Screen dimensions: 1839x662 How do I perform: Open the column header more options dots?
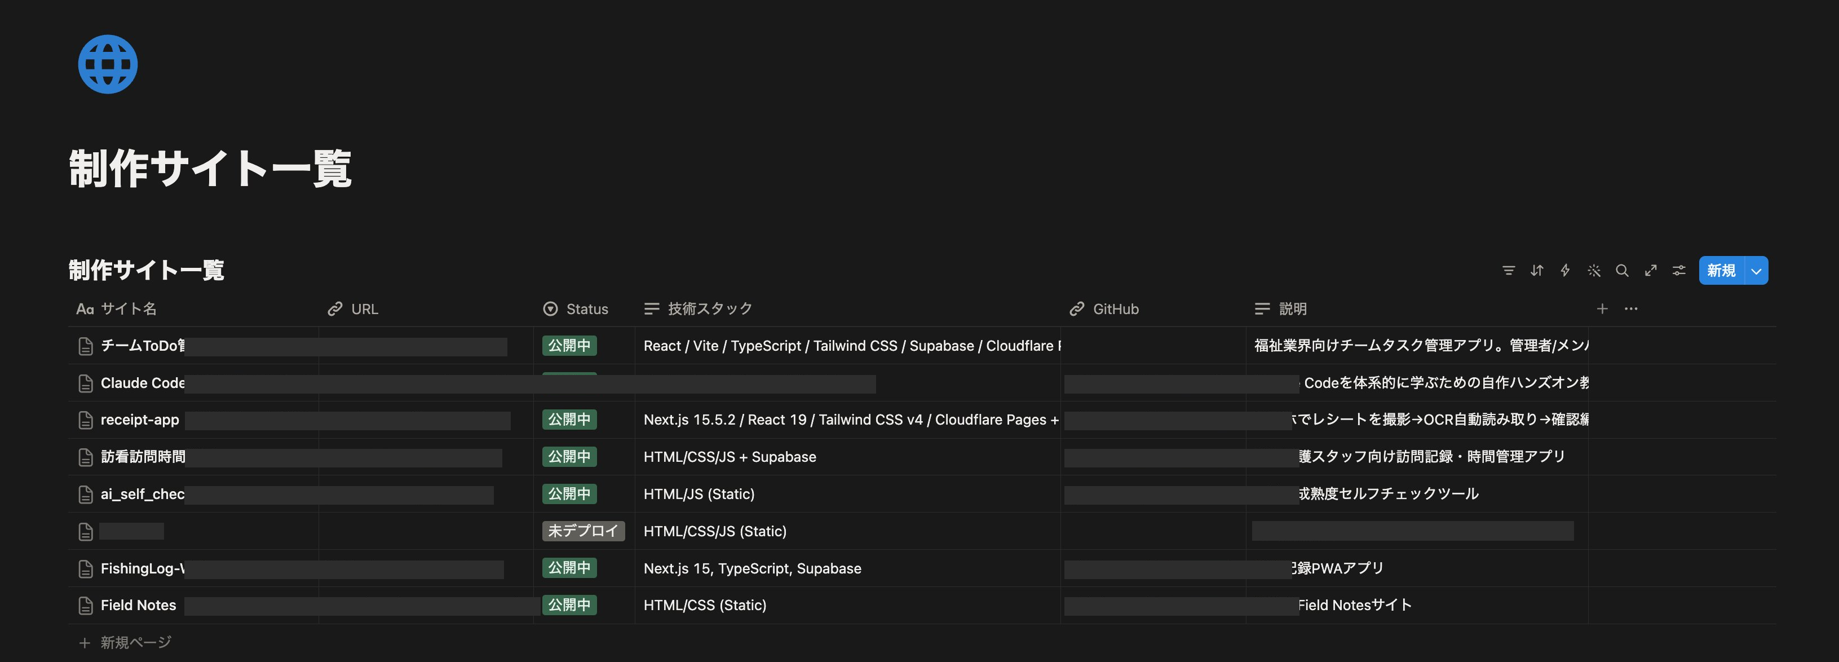point(1632,308)
